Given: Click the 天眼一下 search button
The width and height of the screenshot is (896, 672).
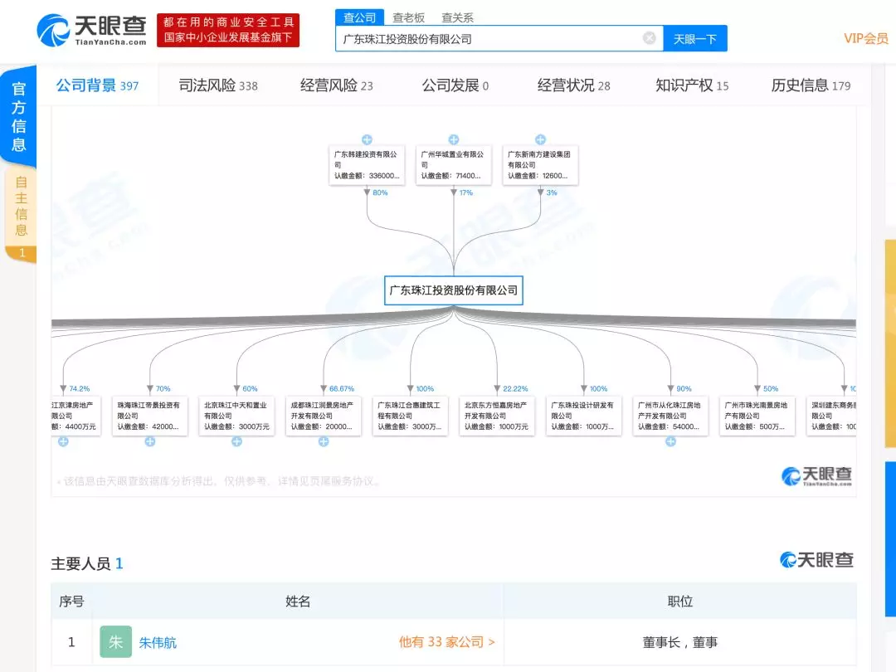Looking at the screenshot, I should click(x=694, y=37).
